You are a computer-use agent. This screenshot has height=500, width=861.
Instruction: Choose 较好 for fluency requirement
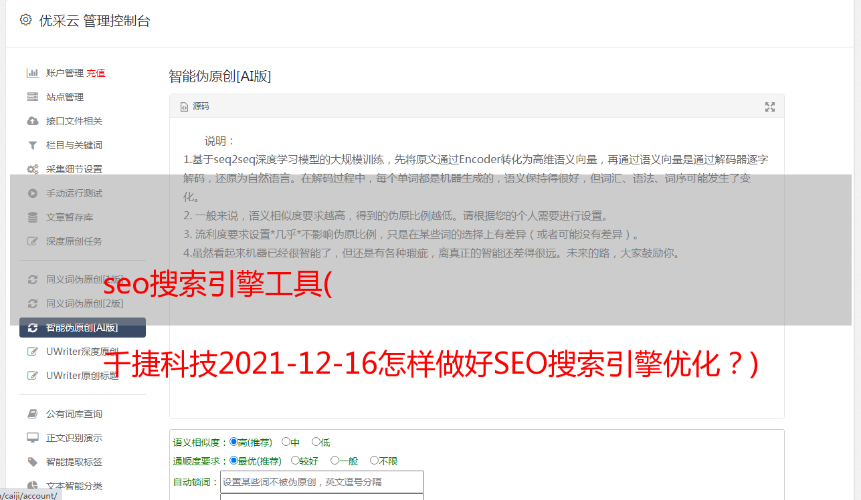(x=294, y=461)
